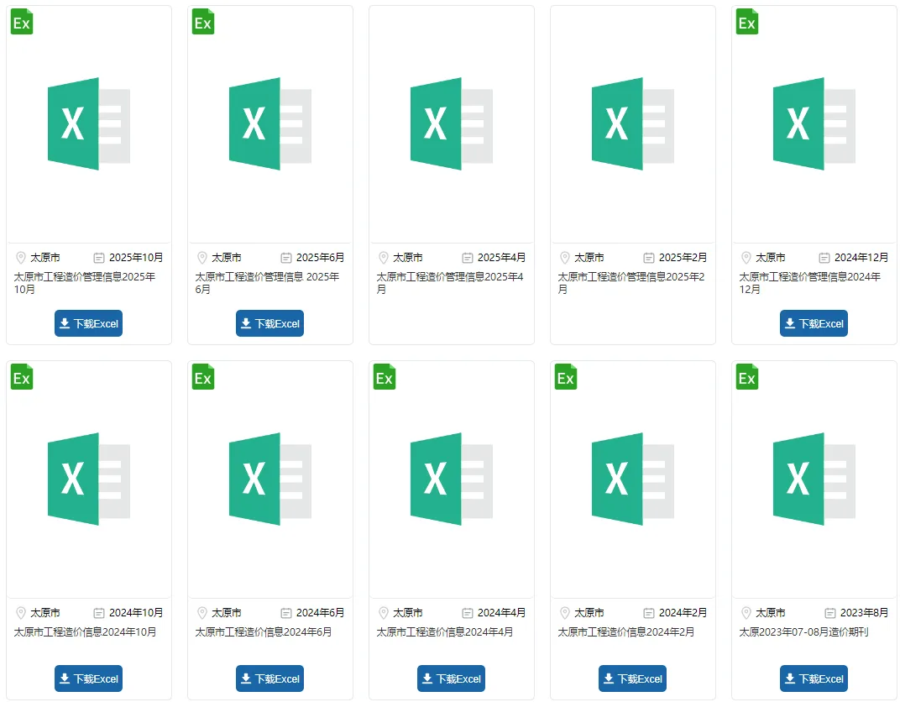The height and width of the screenshot is (702, 900).
Task: Open the Excel thumbnail for 2025年2月
Action: coord(633,123)
